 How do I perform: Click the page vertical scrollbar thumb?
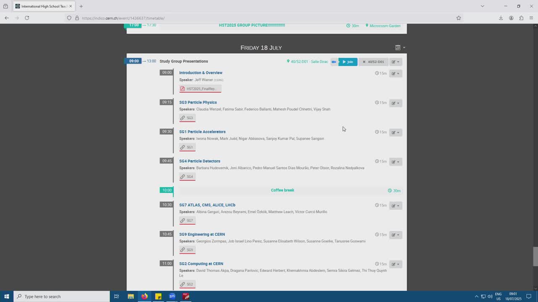(x=535, y=257)
